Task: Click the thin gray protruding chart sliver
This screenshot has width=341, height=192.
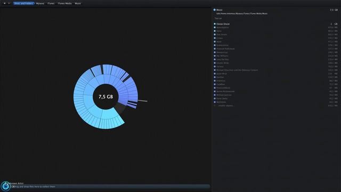Action: click(143, 101)
